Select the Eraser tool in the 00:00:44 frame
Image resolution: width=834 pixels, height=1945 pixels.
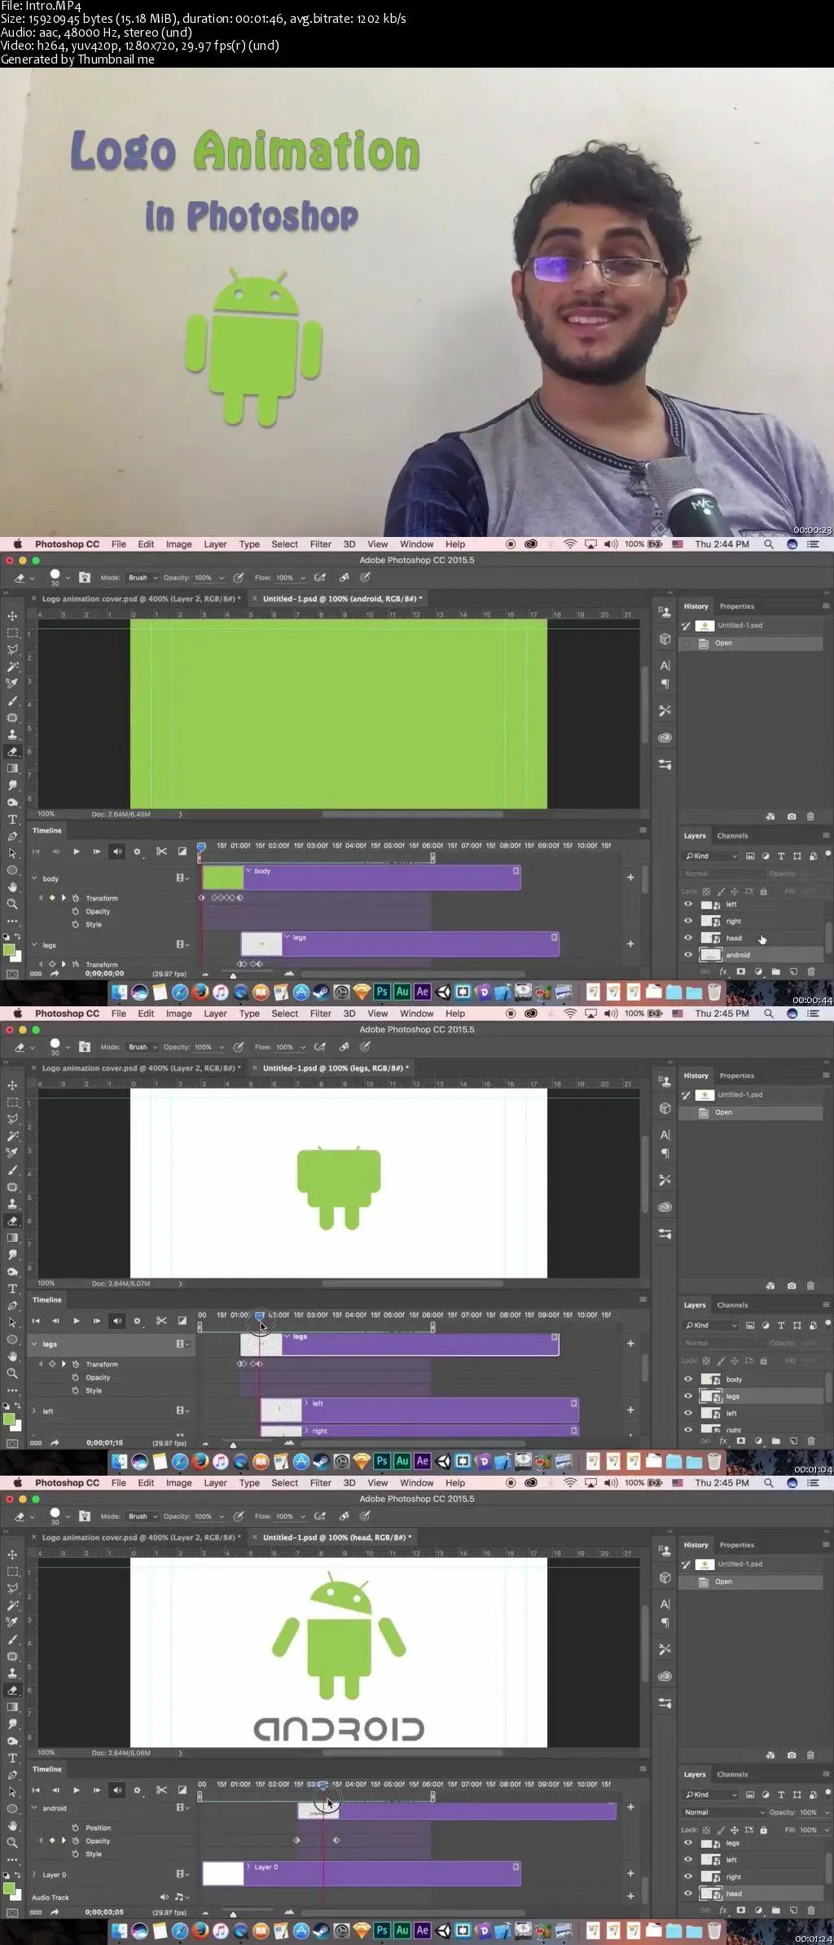click(12, 751)
